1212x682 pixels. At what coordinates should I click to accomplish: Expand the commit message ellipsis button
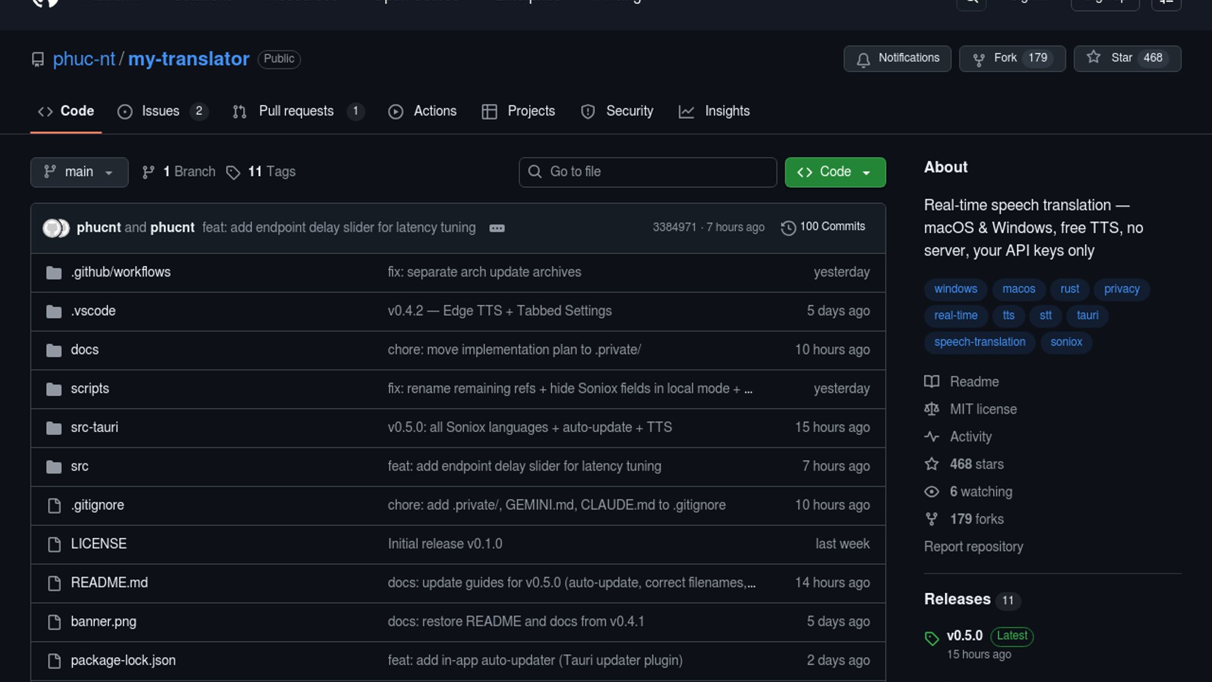497,228
